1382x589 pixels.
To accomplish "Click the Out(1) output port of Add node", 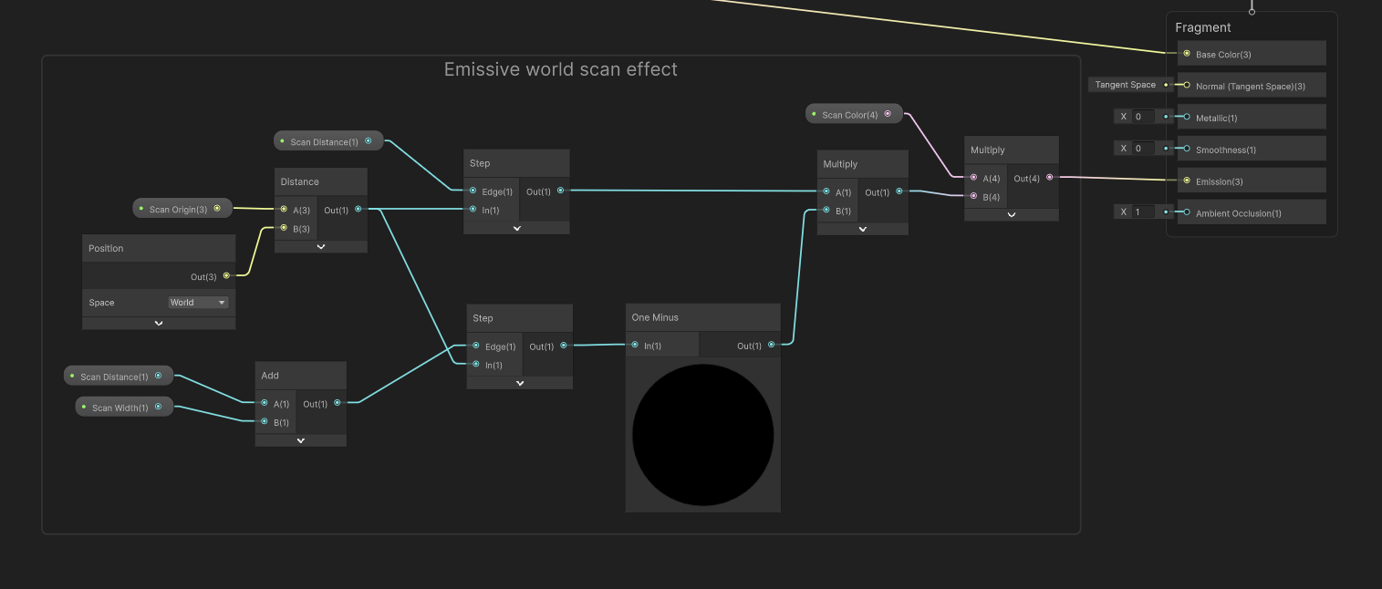I will [338, 403].
